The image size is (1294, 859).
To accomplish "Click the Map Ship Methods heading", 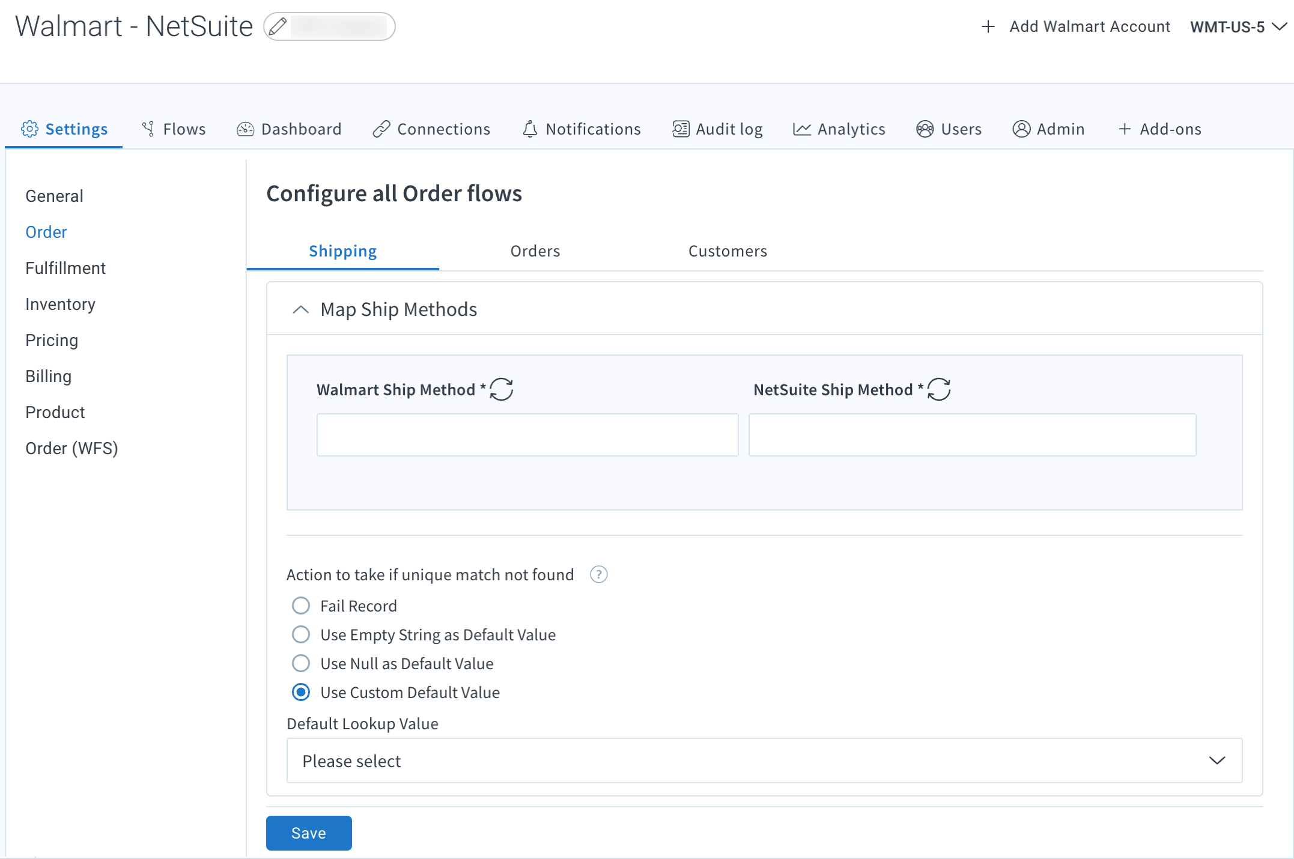I will (399, 309).
